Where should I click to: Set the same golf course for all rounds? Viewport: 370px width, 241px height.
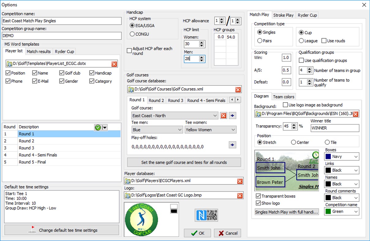[184, 162]
